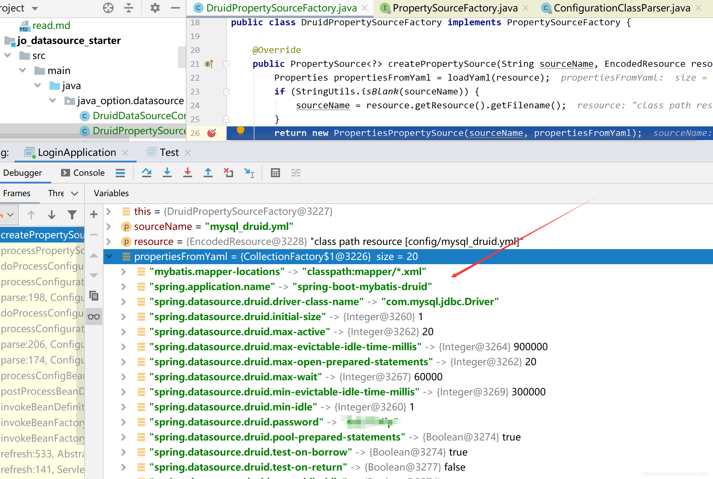The height and width of the screenshot is (479, 713).
Task: Click the Step Over debug icon
Action: 146,173
